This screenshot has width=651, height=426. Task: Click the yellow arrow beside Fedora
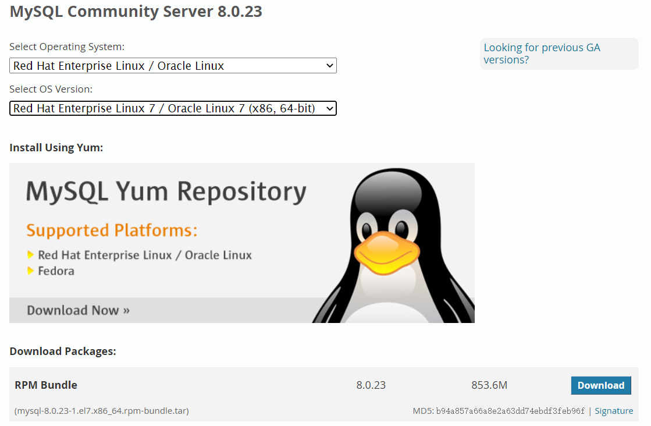30,271
